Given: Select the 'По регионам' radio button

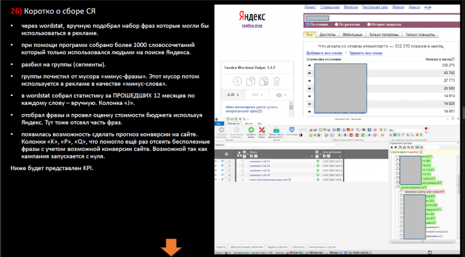Looking at the screenshot, I should pyautogui.click(x=336, y=24).
